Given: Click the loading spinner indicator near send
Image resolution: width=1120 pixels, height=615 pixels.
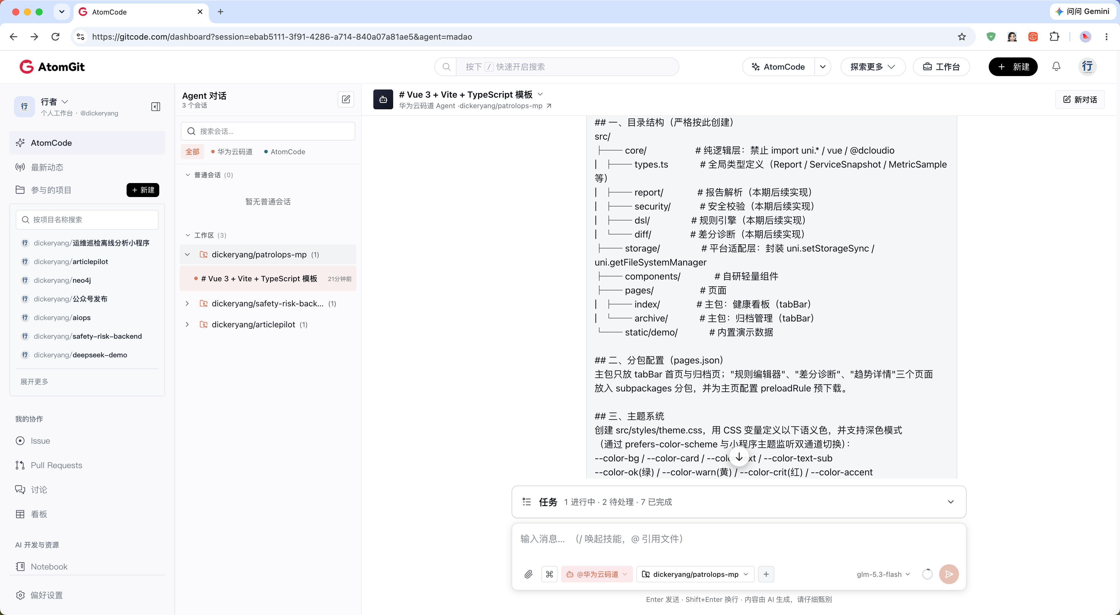Looking at the screenshot, I should (x=927, y=574).
